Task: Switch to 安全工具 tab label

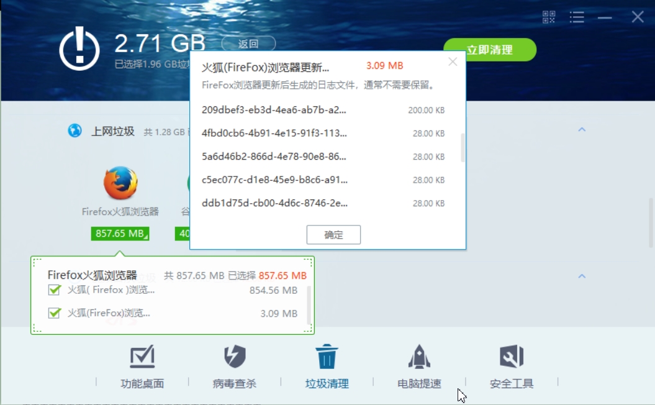Action: tap(512, 383)
